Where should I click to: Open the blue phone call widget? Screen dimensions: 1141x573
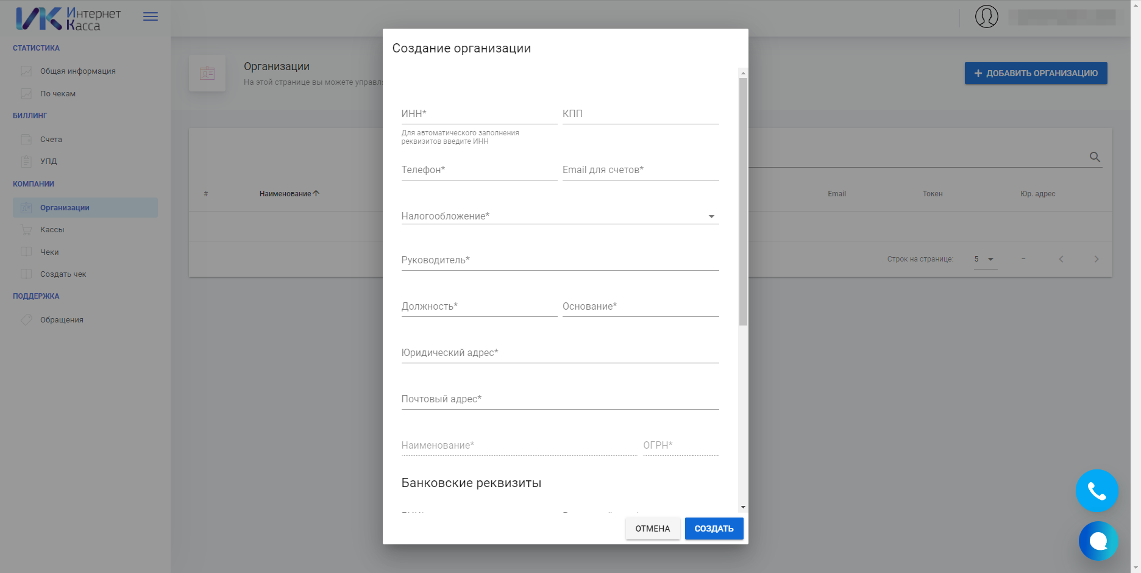pyautogui.click(x=1097, y=491)
